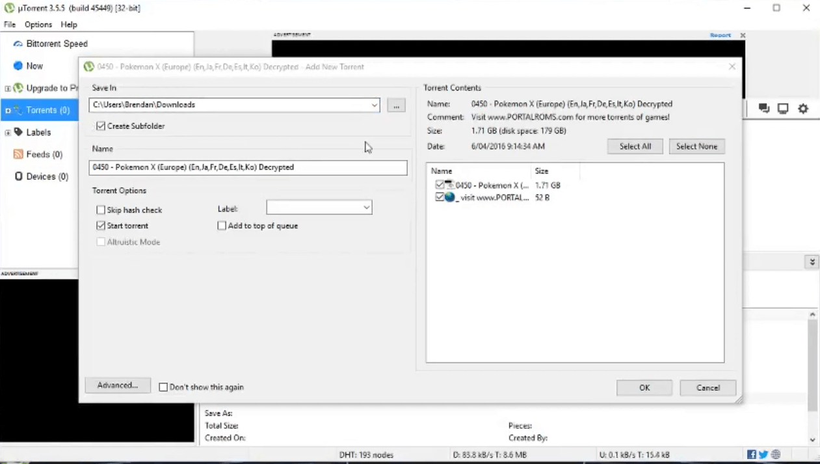
Task: Click the Bittorrent Speed gauge icon
Action: point(18,44)
